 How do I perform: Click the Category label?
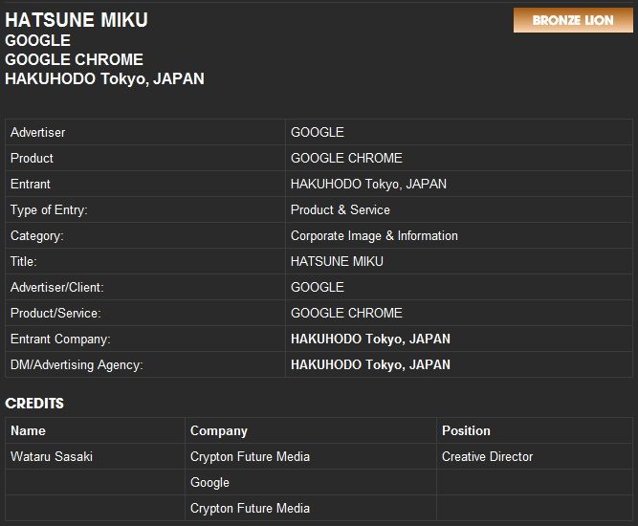[x=37, y=236]
